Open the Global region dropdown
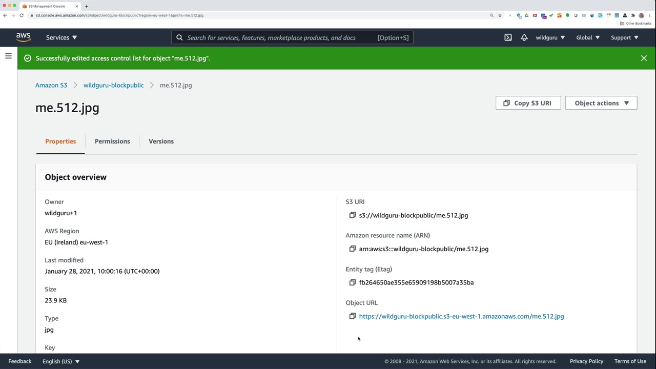Viewport: 656px width, 369px height. coord(588,37)
